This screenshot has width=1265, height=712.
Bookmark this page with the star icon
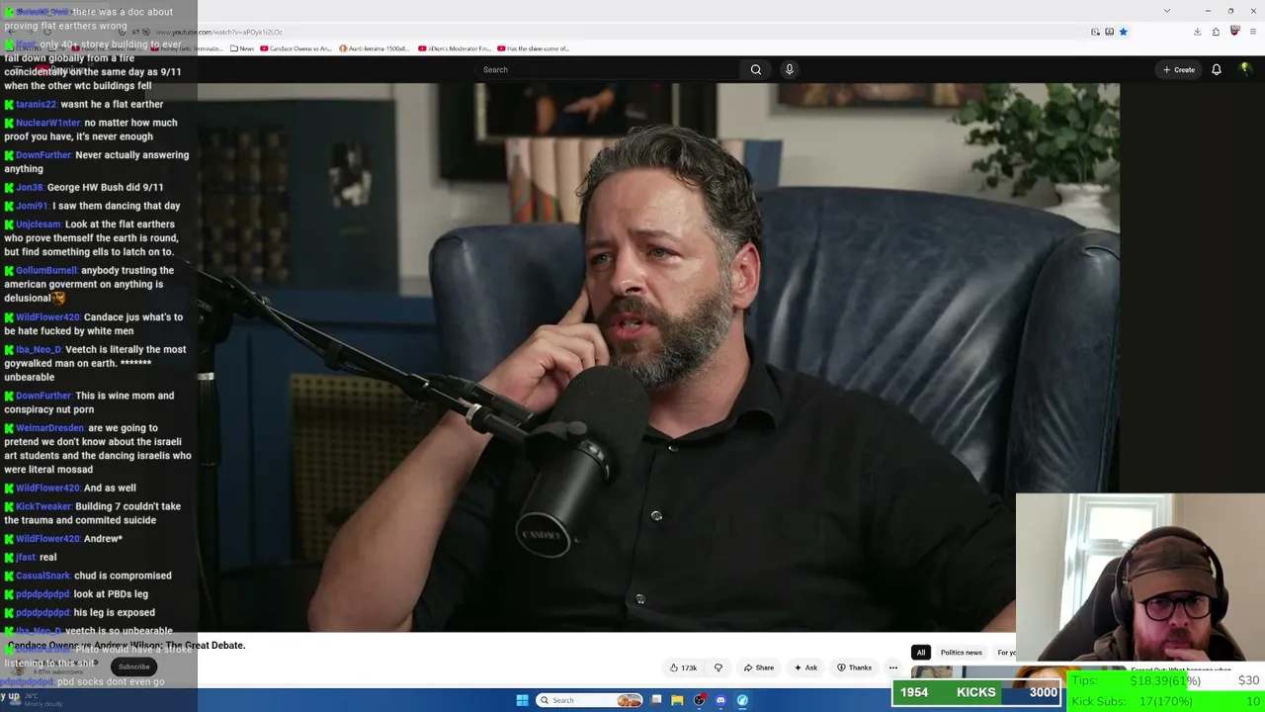click(1123, 32)
